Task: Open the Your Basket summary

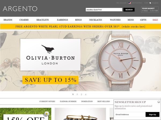Action: tap(150, 10)
